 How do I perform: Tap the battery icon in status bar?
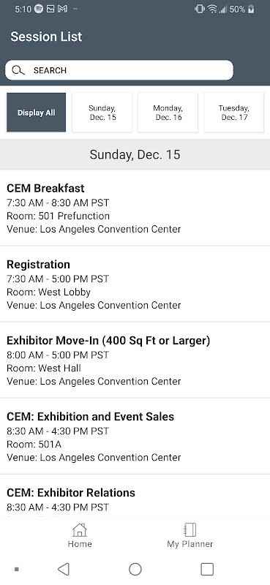(251, 9)
